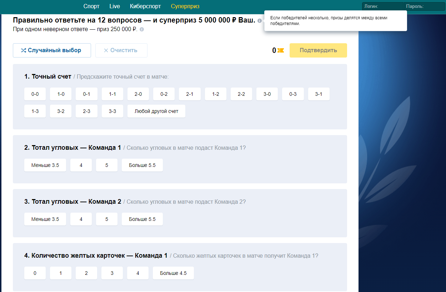
Task: Choose Меньше 3.5 corners for Команда 2
Action: (x=45, y=219)
